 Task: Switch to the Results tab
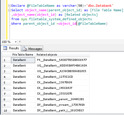point(11,48)
